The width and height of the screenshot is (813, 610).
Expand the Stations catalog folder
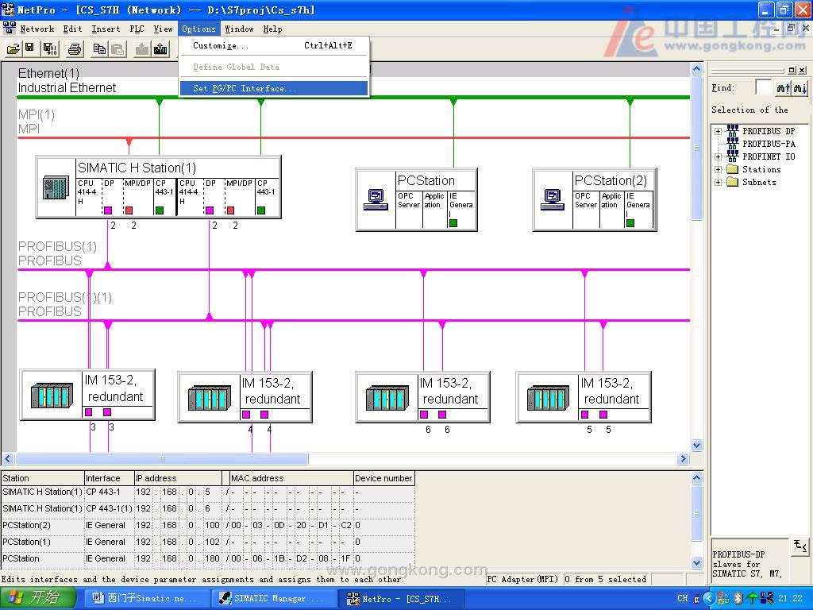718,169
